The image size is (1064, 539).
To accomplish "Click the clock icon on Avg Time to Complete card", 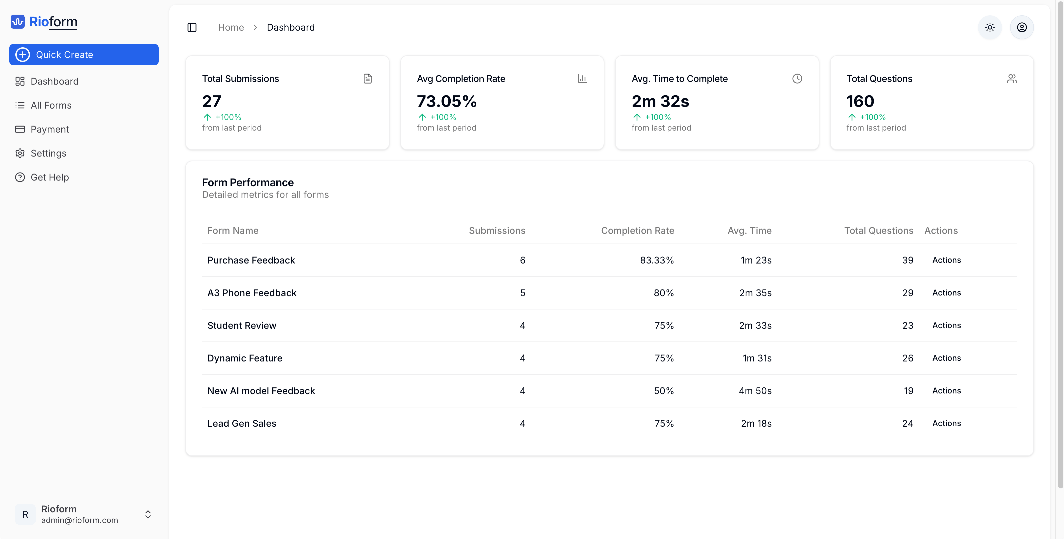I will pos(797,78).
